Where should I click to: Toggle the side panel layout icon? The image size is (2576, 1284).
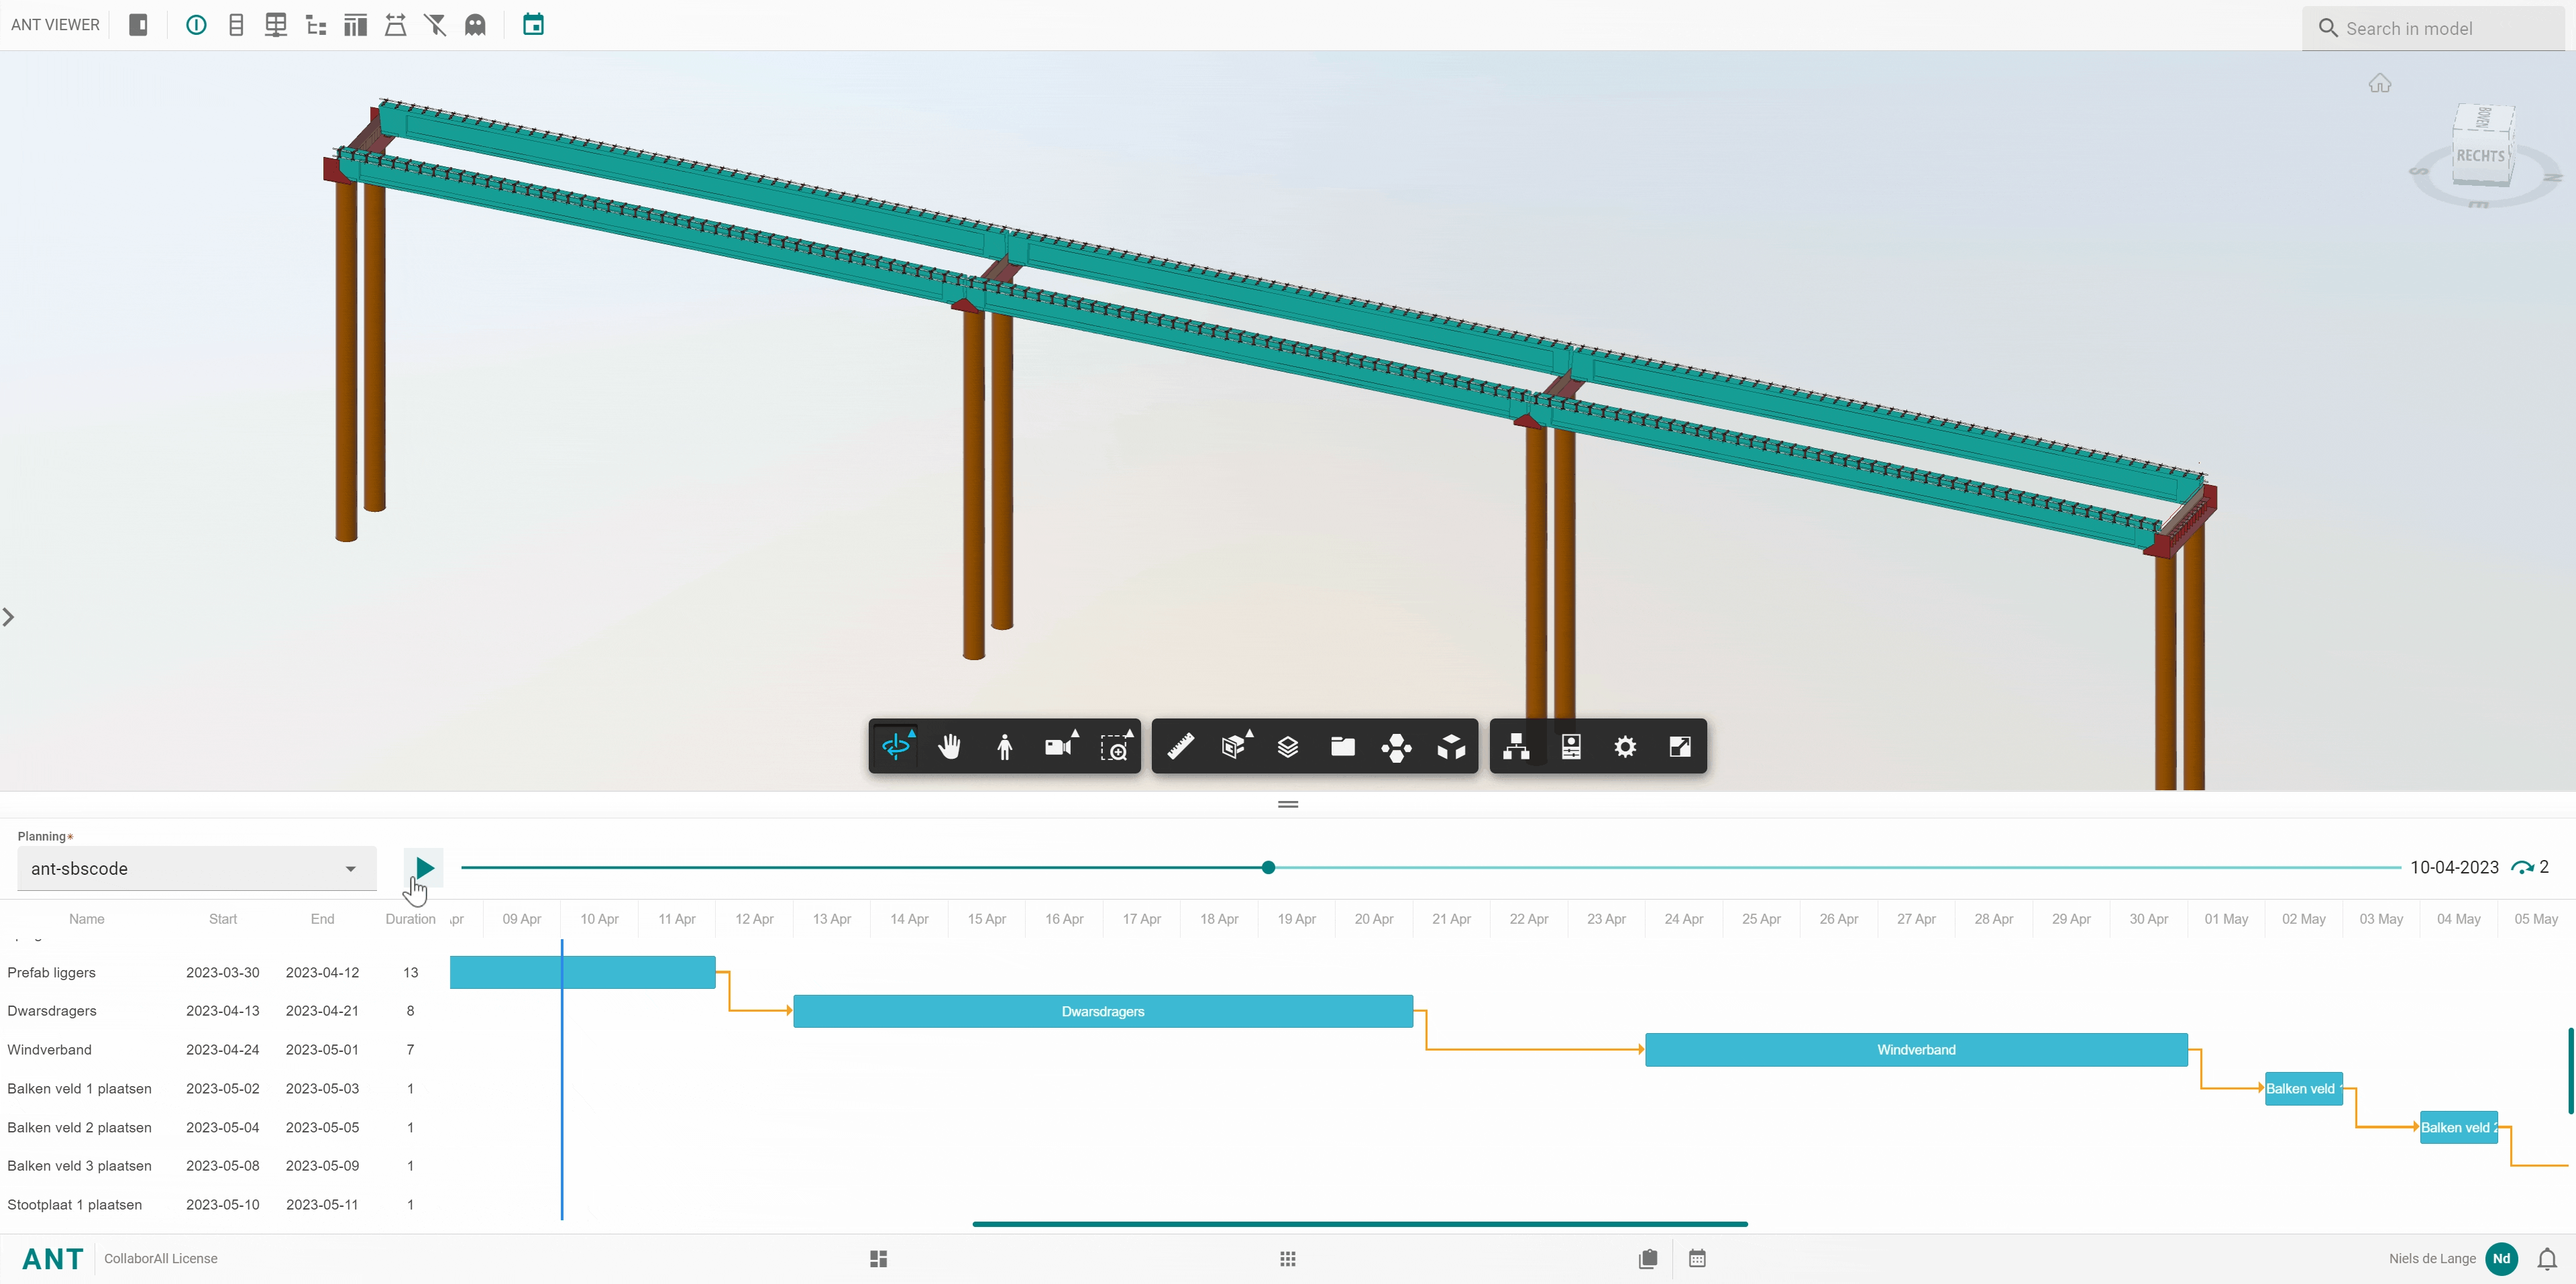tap(139, 25)
